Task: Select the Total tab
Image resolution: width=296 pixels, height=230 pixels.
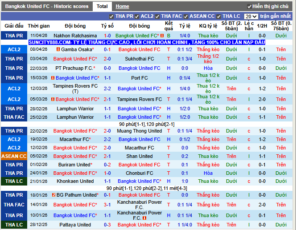Action: tap(102, 6)
